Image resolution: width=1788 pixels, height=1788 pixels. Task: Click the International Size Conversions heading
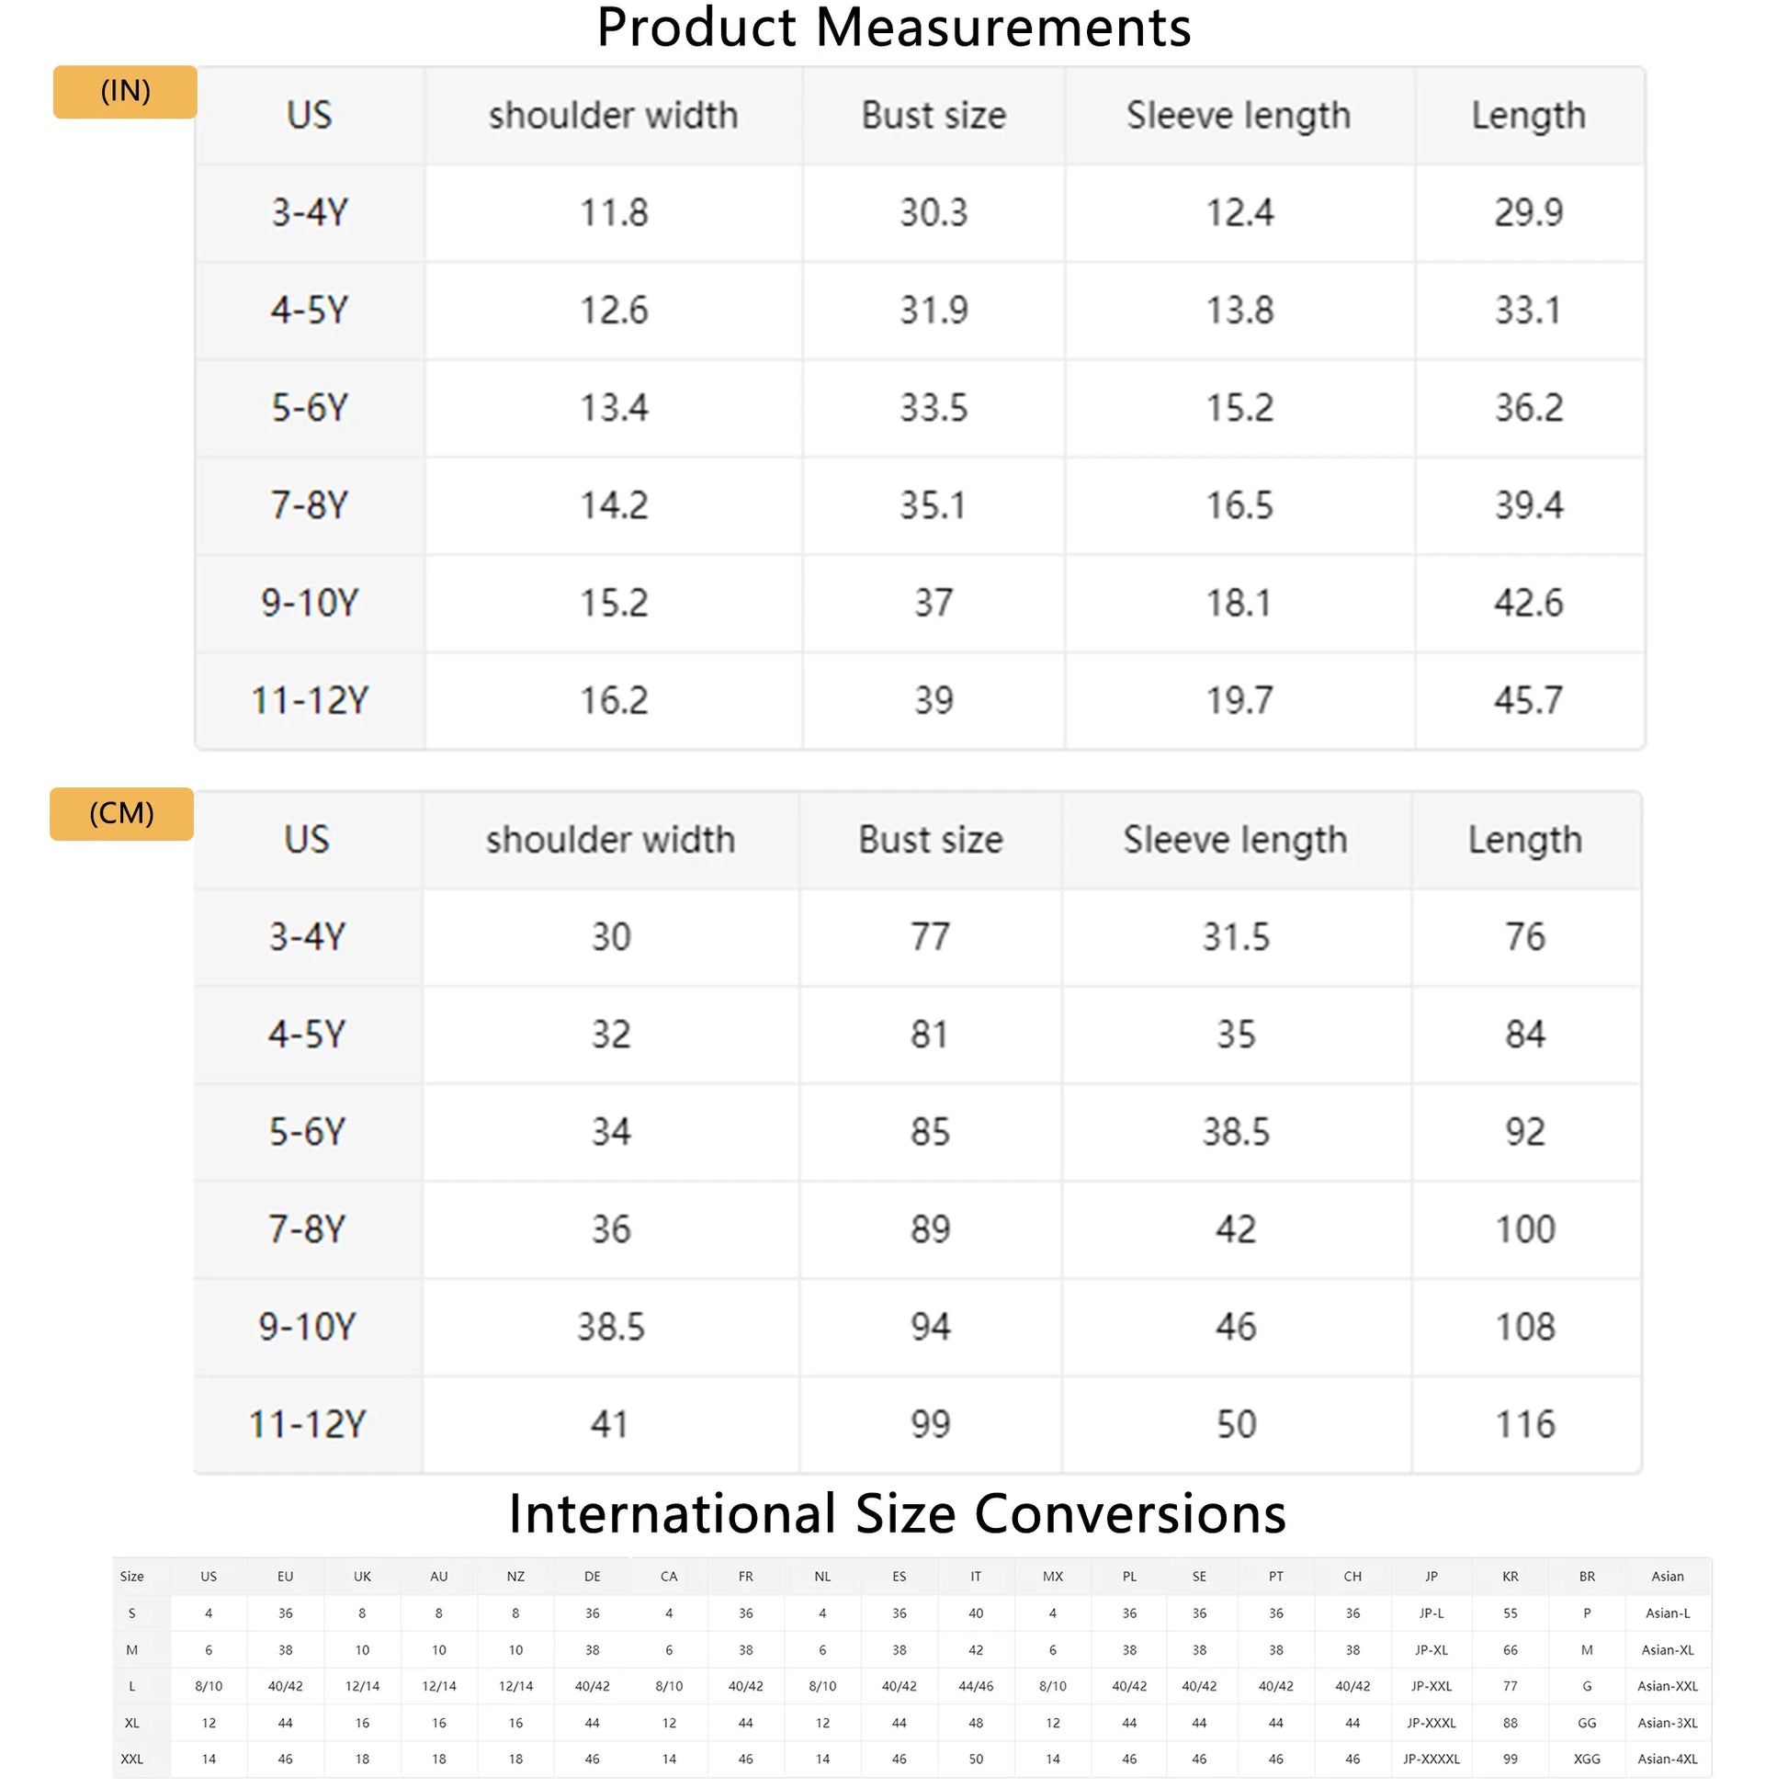(897, 1514)
